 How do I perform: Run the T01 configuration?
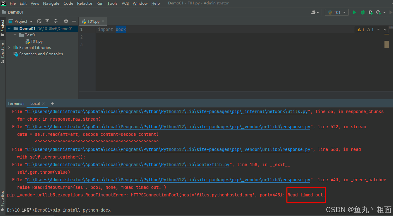354,12
